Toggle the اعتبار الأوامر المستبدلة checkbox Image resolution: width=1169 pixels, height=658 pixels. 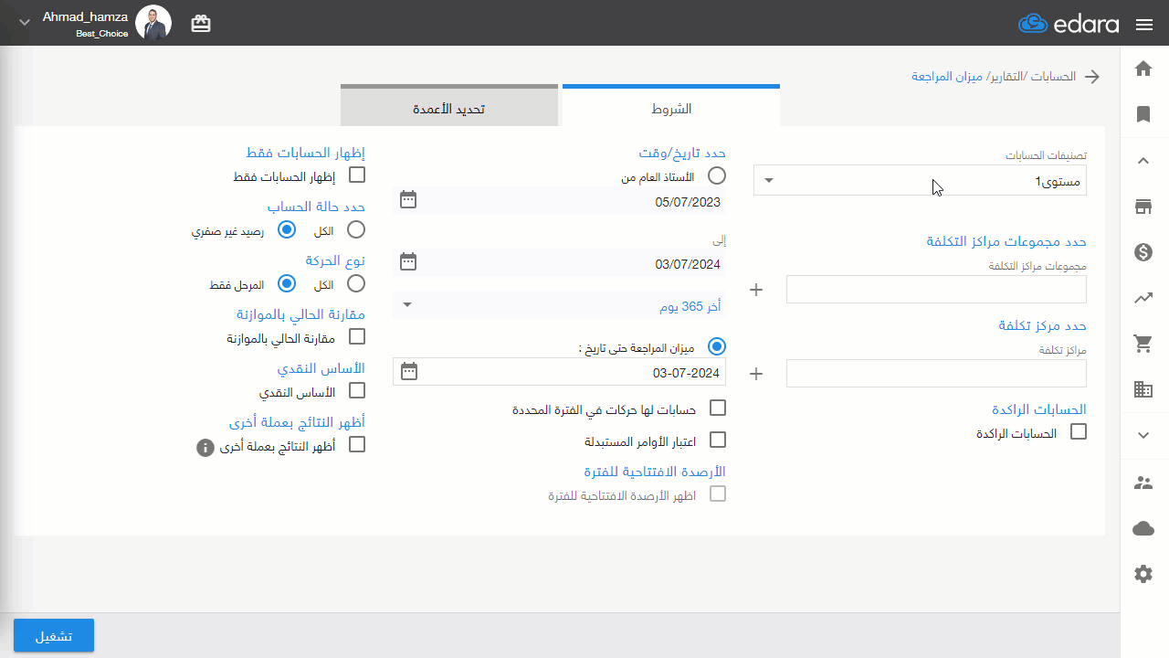pyautogui.click(x=718, y=440)
